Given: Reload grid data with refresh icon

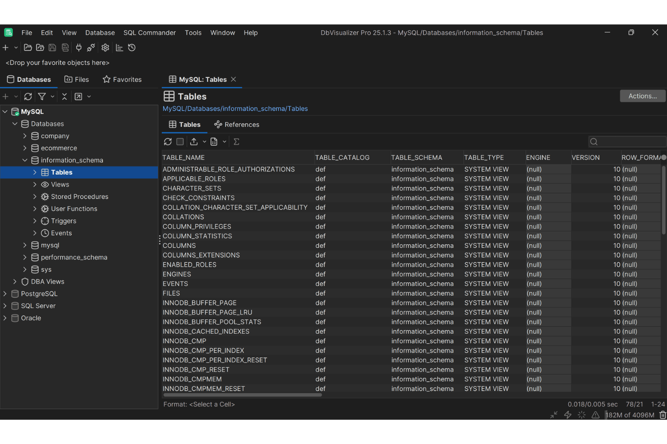Looking at the screenshot, I should (x=168, y=141).
